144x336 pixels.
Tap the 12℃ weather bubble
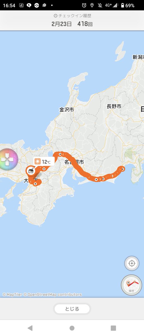click(x=44, y=162)
